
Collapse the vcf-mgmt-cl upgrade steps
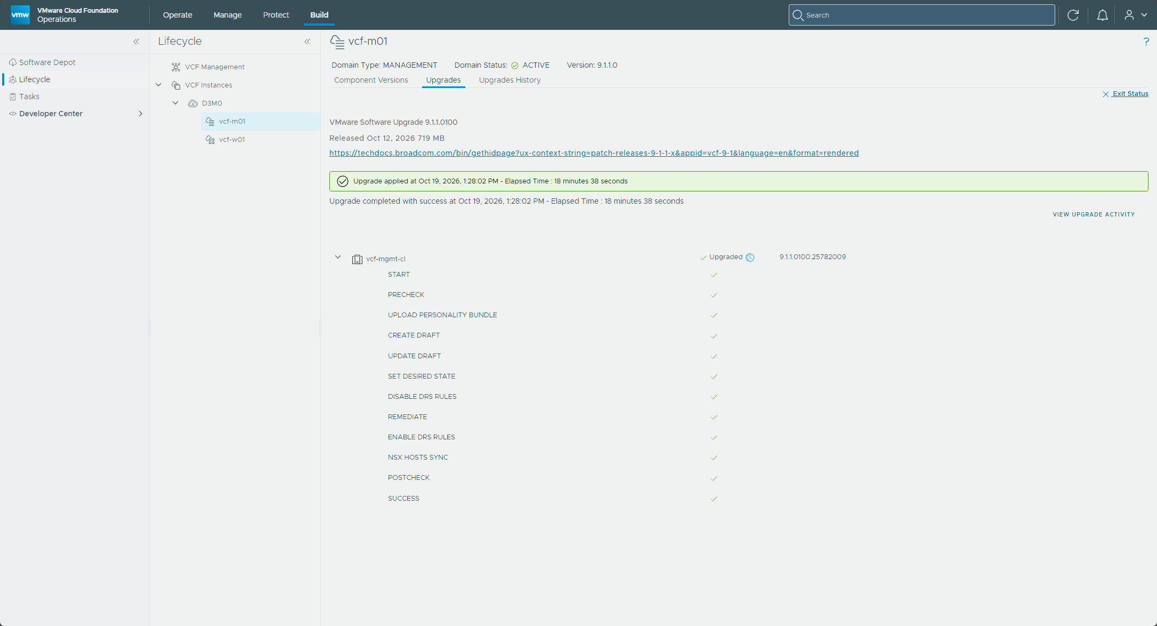pos(338,257)
